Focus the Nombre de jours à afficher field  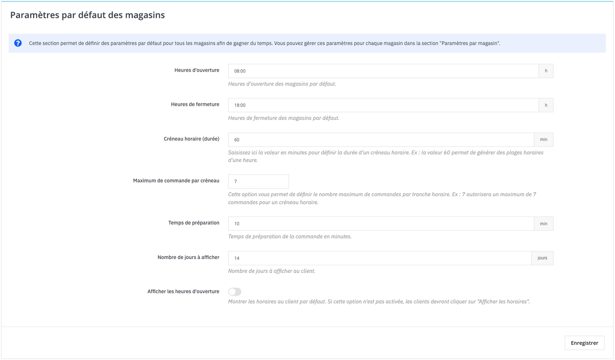[380, 258]
